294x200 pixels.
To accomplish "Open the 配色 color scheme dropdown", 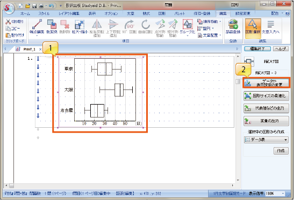I will (x=277, y=13).
